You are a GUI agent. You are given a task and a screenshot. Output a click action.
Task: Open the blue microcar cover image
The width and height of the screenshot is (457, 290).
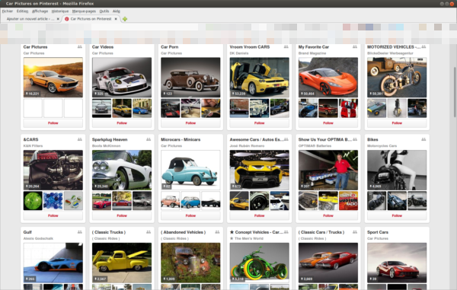[190, 170]
